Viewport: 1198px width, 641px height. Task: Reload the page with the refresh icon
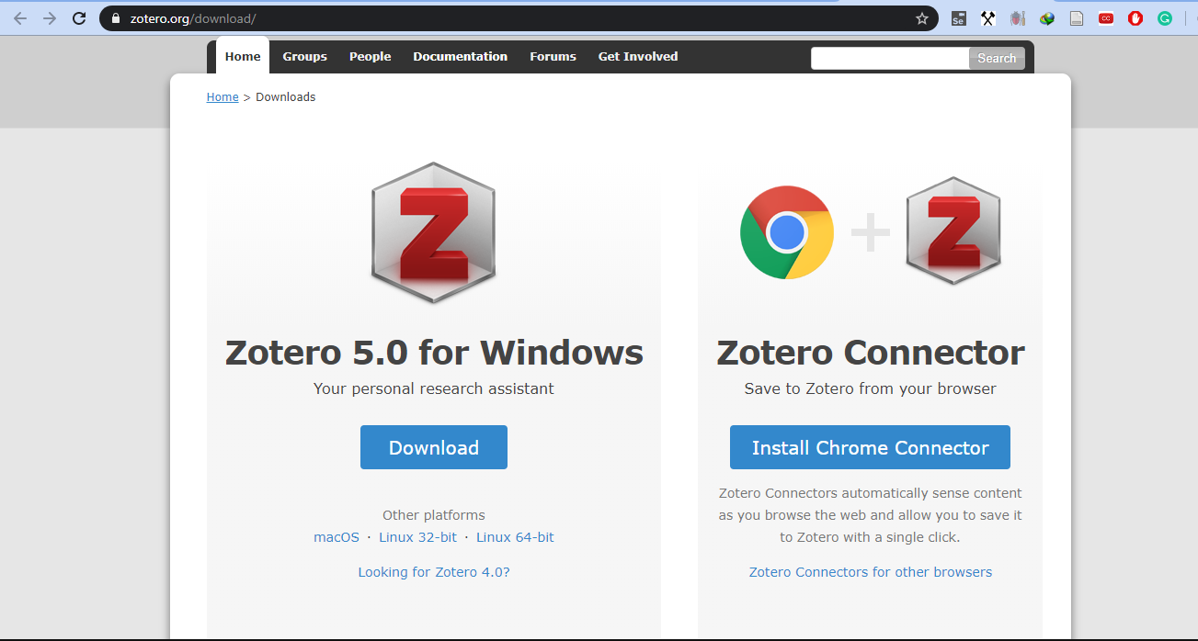coord(79,18)
